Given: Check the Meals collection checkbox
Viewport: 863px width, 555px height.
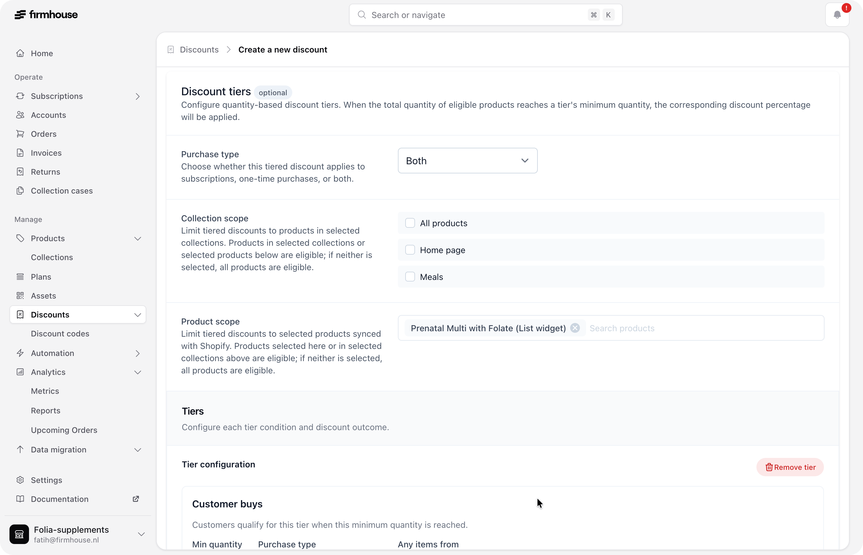Looking at the screenshot, I should click(410, 277).
